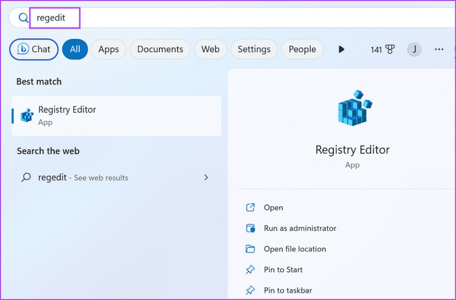Open the J user account avatar
The image size is (456, 300).
pyautogui.click(x=414, y=49)
